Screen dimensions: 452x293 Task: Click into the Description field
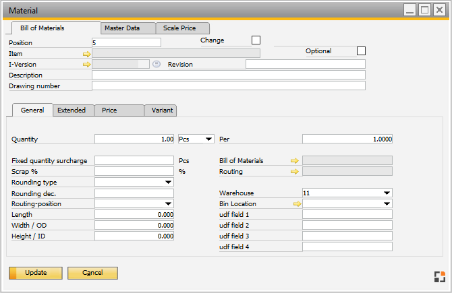click(x=228, y=75)
